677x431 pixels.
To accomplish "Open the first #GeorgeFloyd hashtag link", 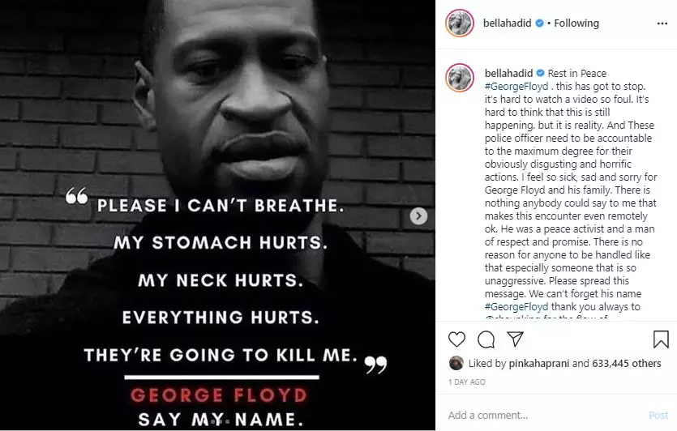I will click(x=516, y=87).
